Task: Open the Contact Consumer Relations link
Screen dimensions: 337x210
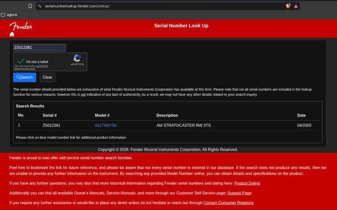Action: tap(228, 203)
